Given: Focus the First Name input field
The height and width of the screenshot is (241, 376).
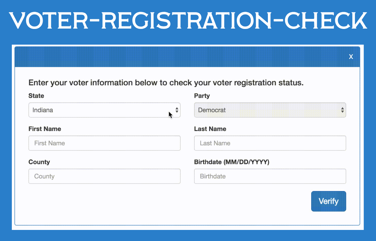Looking at the screenshot, I should tap(104, 143).
